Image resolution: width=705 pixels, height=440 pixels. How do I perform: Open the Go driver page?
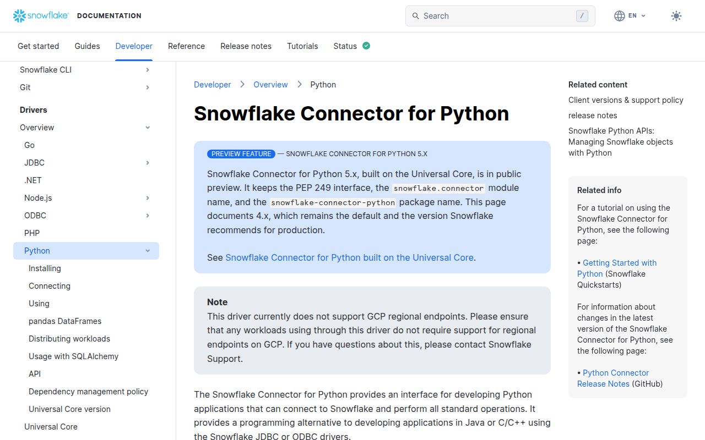pos(29,145)
